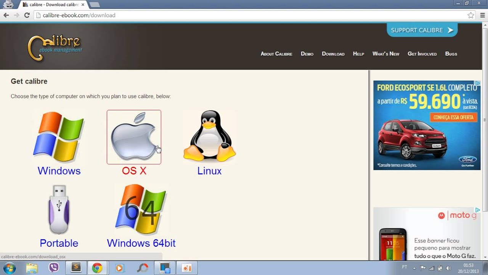This screenshot has width=488, height=275.
Task: Open Get Involved menu item
Action: tap(422, 54)
